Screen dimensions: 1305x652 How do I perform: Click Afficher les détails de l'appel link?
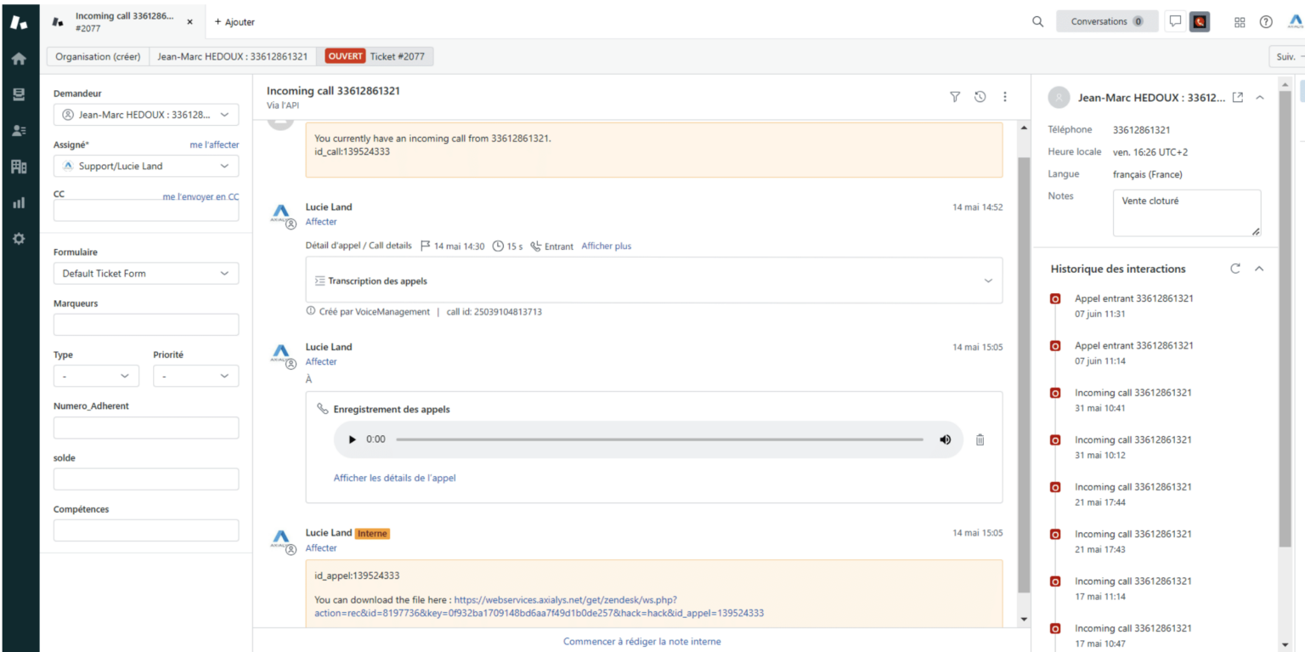pos(394,478)
